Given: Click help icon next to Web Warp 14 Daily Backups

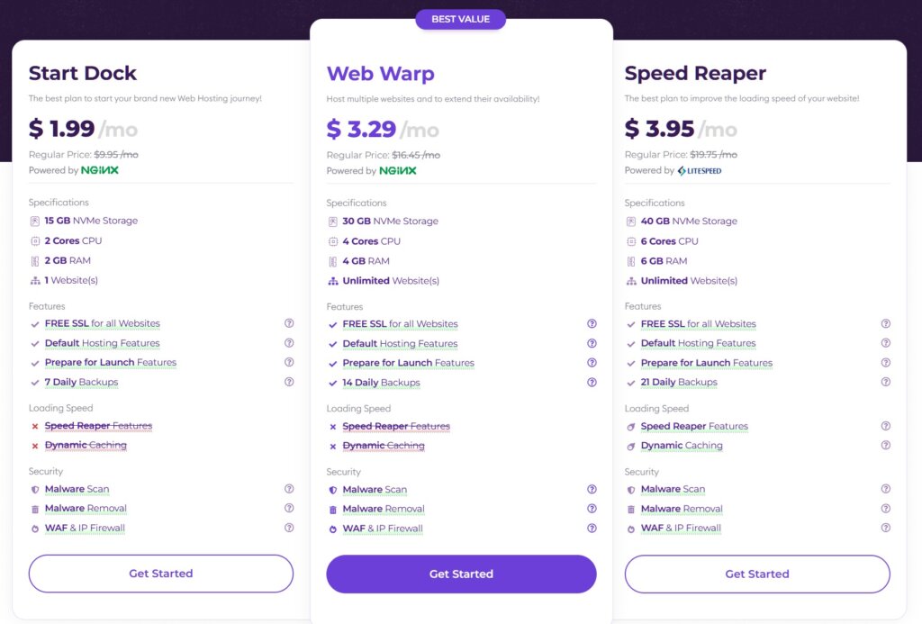Looking at the screenshot, I should click(x=592, y=383).
